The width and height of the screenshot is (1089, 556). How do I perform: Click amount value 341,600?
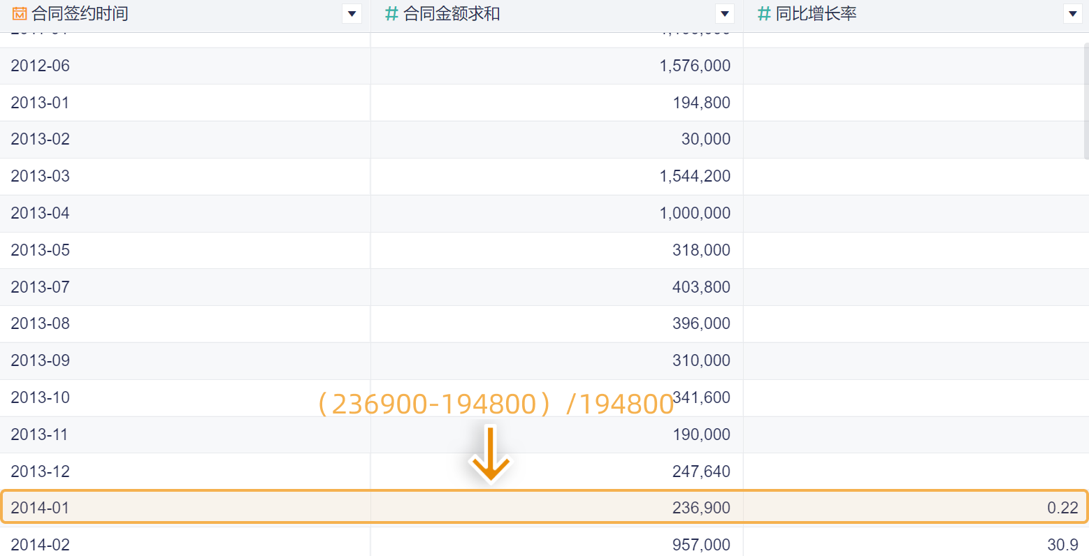(x=702, y=397)
